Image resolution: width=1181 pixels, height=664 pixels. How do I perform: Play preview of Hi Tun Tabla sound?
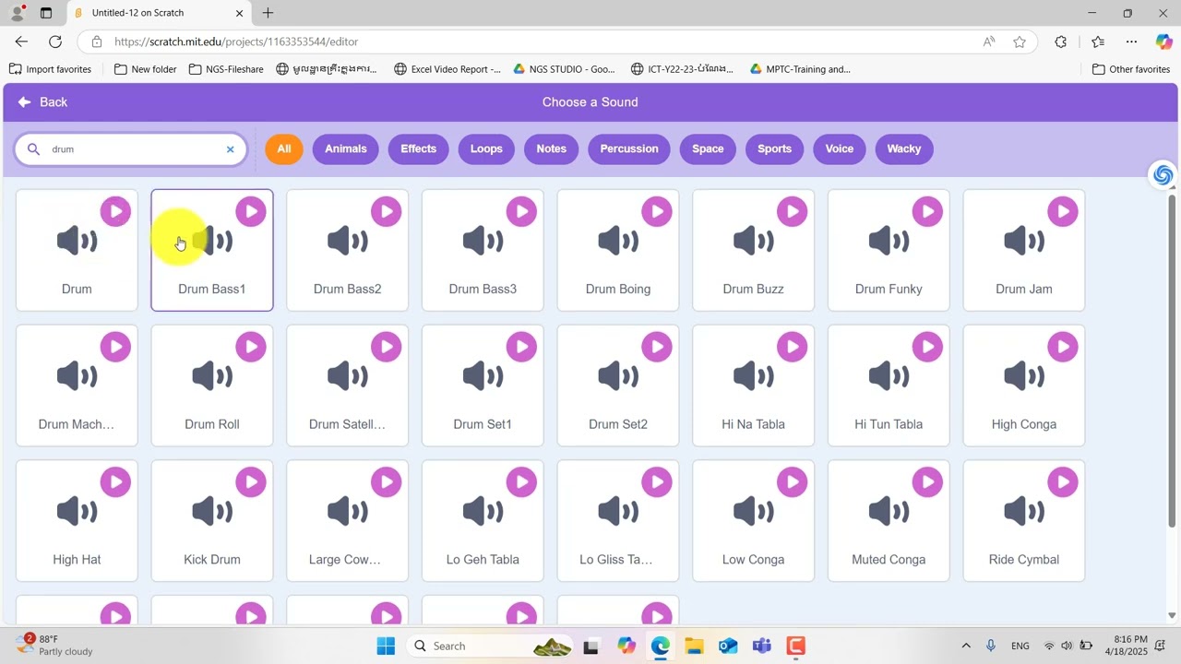(927, 348)
